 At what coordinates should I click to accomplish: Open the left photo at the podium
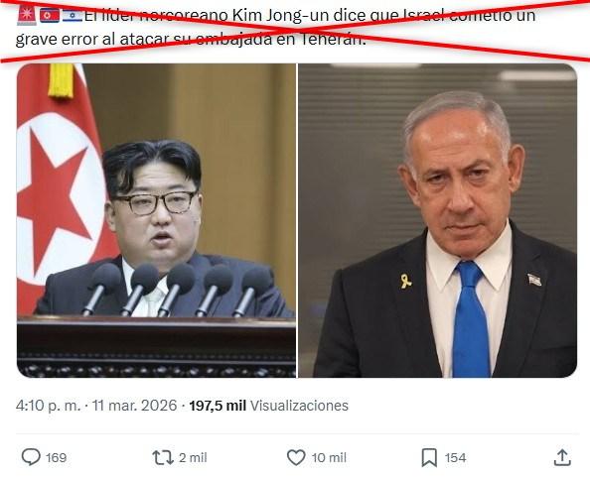click(x=156, y=220)
